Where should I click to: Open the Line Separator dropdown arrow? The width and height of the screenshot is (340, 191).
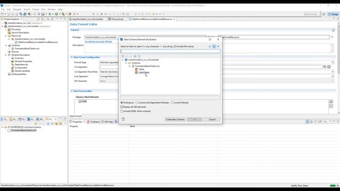pyautogui.click(x=333, y=76)
